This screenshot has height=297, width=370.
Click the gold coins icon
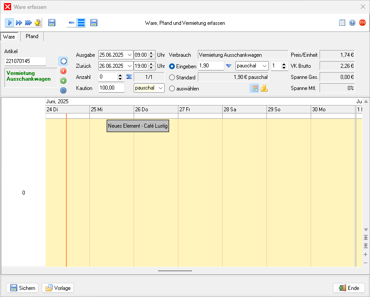(264, 88)
